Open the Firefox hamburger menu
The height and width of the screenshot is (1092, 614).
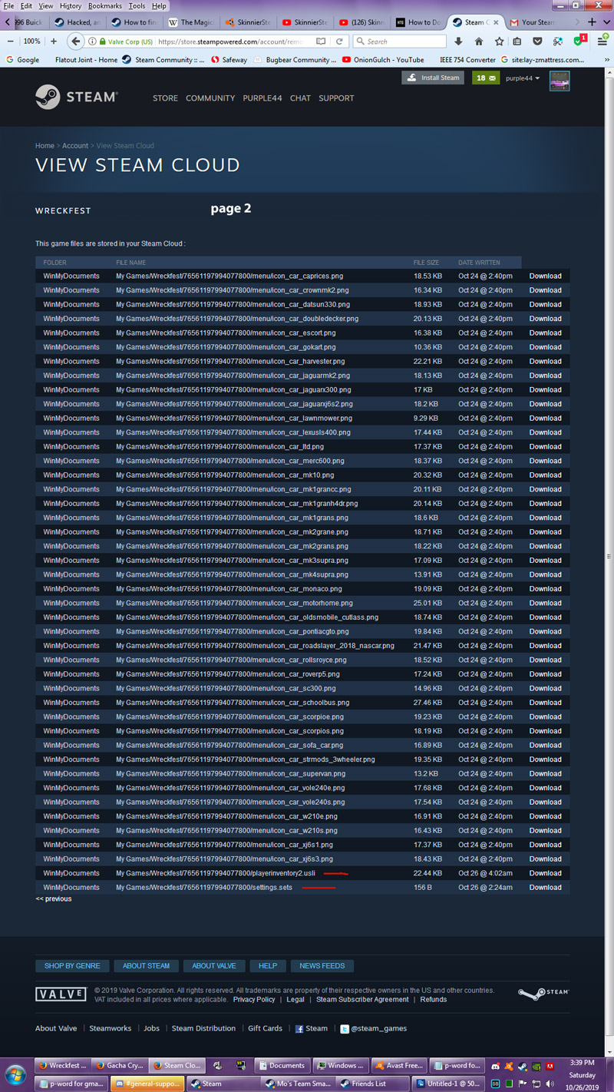click(602, 41)
